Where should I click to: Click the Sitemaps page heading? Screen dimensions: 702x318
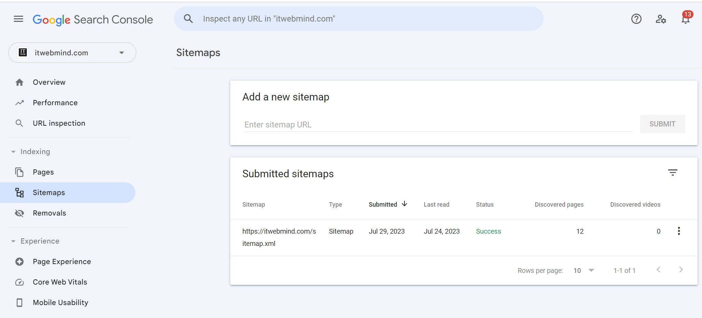click(x=198, y=53)
